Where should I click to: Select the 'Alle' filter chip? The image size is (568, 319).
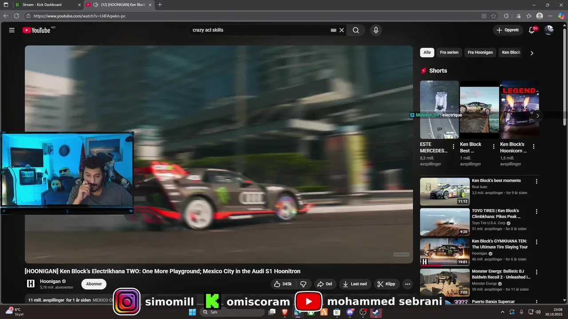(x=427, y=52)
